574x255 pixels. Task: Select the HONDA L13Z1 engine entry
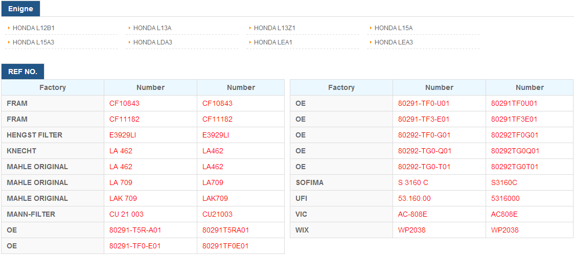tap(274, 28)
